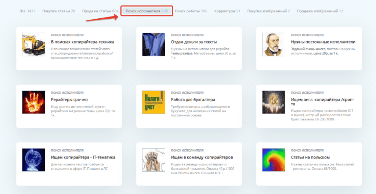Select "Продажа изображений" tab
Image resolution: width=376 pixels, height=194 pixels.
[x=320, y=11]
